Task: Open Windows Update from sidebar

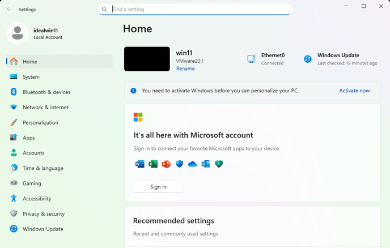Action: [x=60, y=229]
